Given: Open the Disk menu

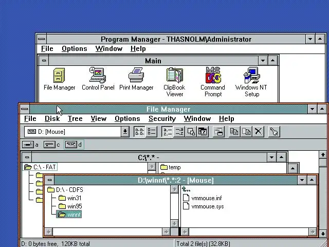Looking at the screenshot, I should 52,119.
